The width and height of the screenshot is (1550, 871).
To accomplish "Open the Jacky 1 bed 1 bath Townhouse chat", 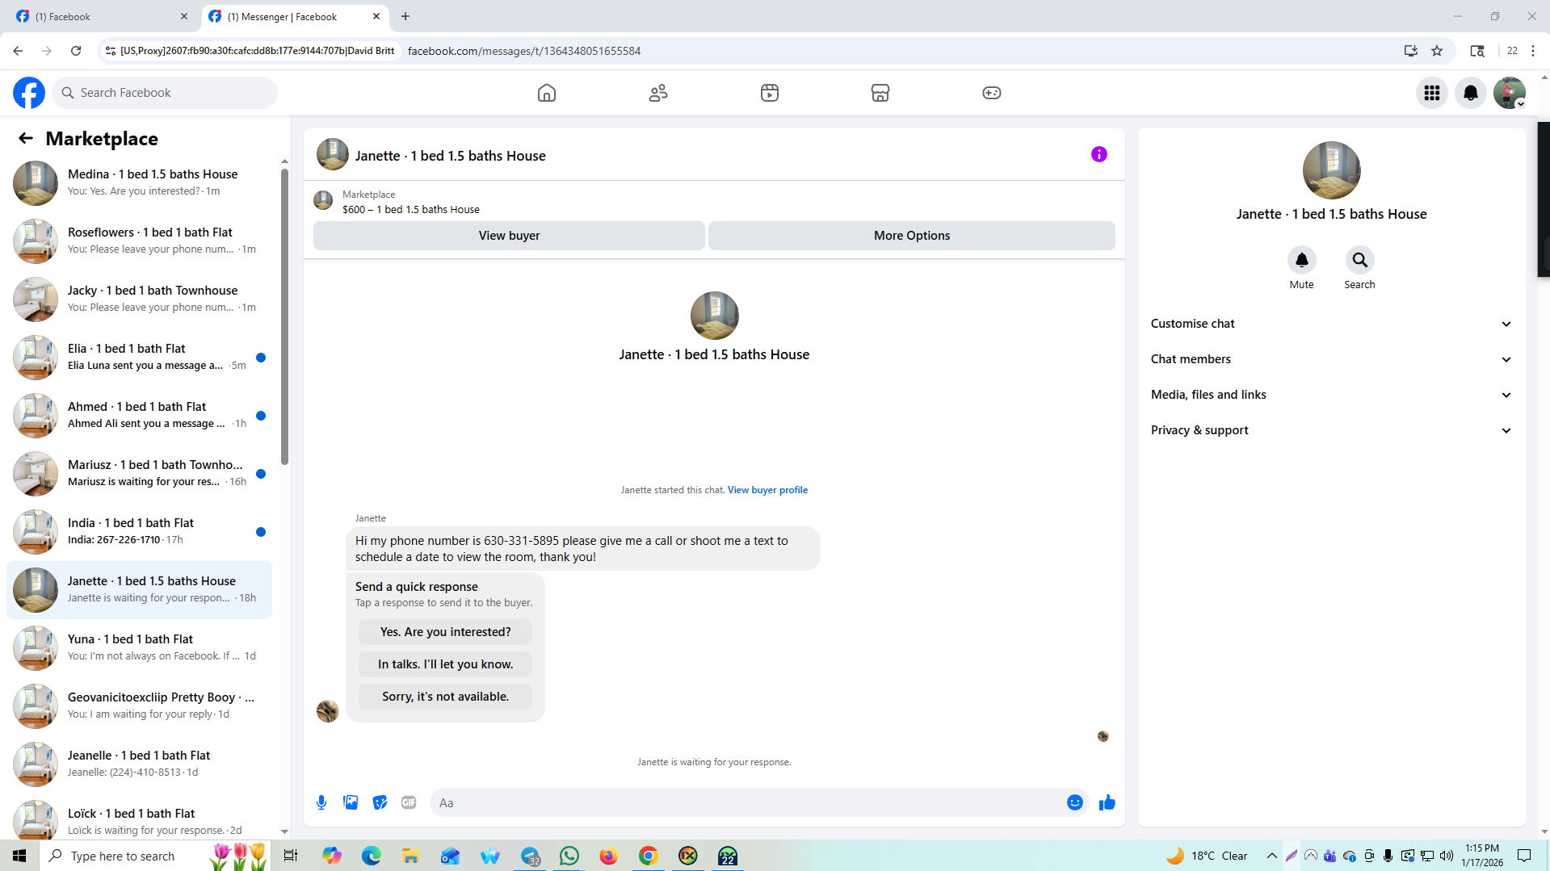I will (x=140, y=299).
